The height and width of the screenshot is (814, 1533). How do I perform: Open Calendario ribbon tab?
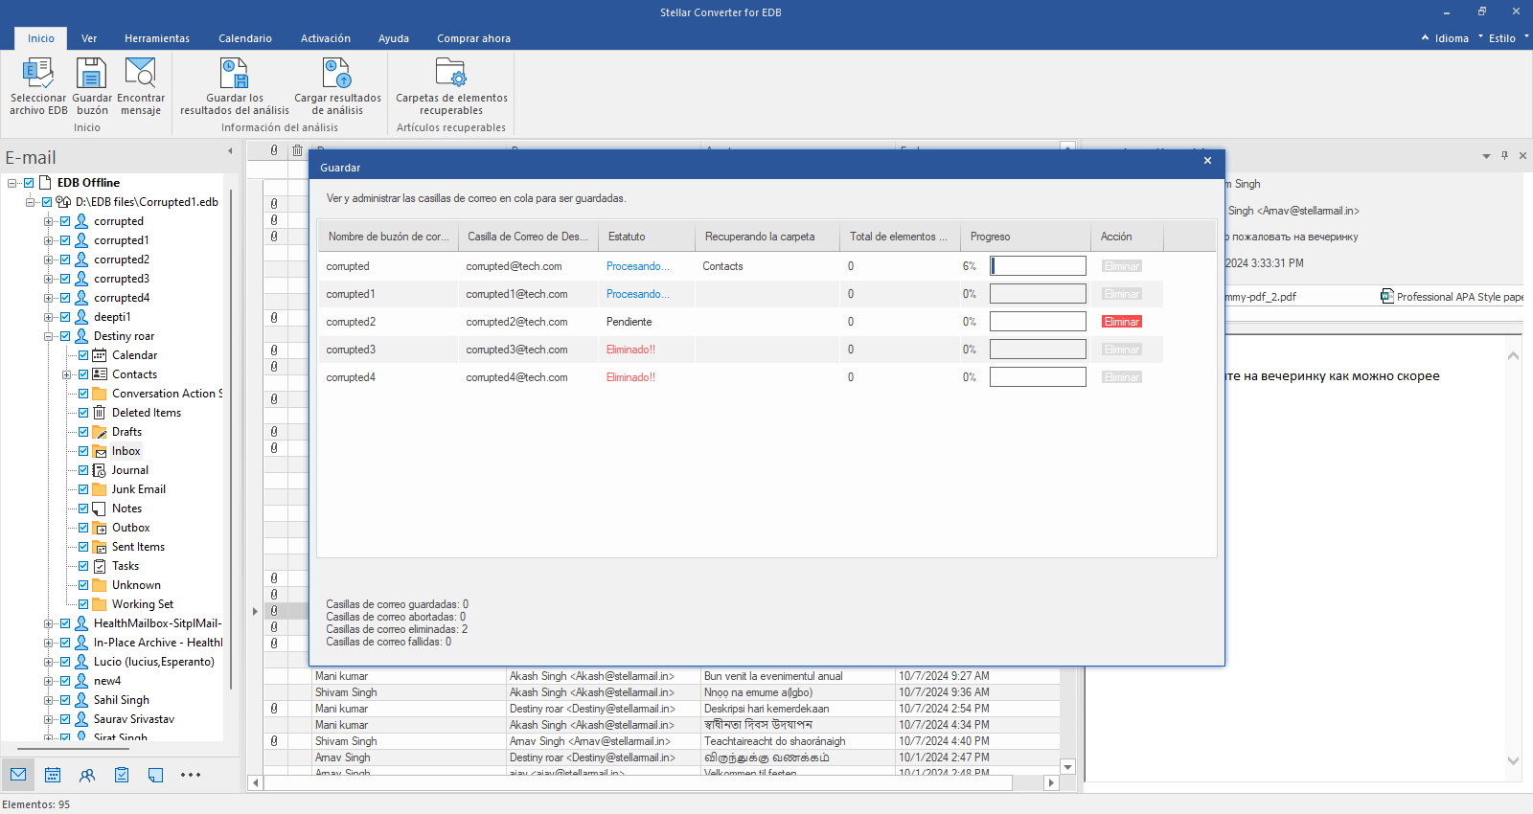[x=245, y=38]
